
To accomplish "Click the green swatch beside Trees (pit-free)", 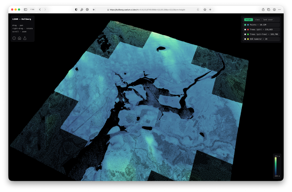I will (248, 34).
